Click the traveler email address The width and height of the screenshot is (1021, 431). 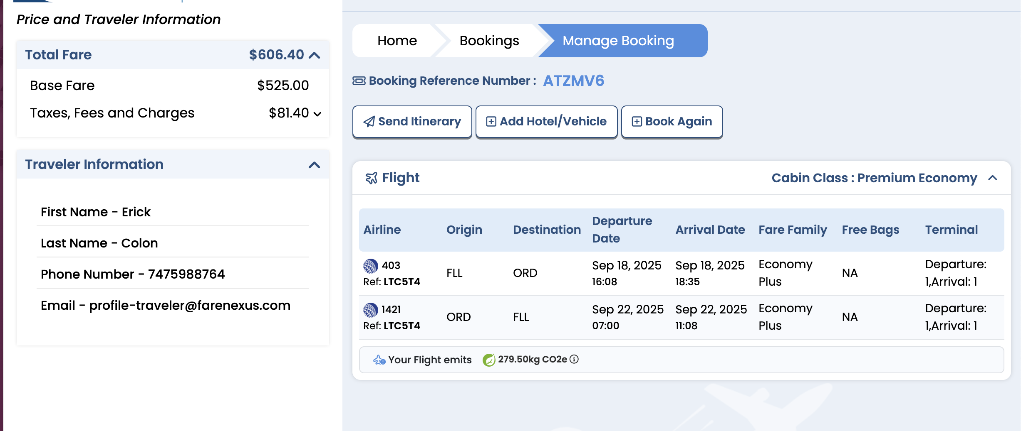coord(190,306)
